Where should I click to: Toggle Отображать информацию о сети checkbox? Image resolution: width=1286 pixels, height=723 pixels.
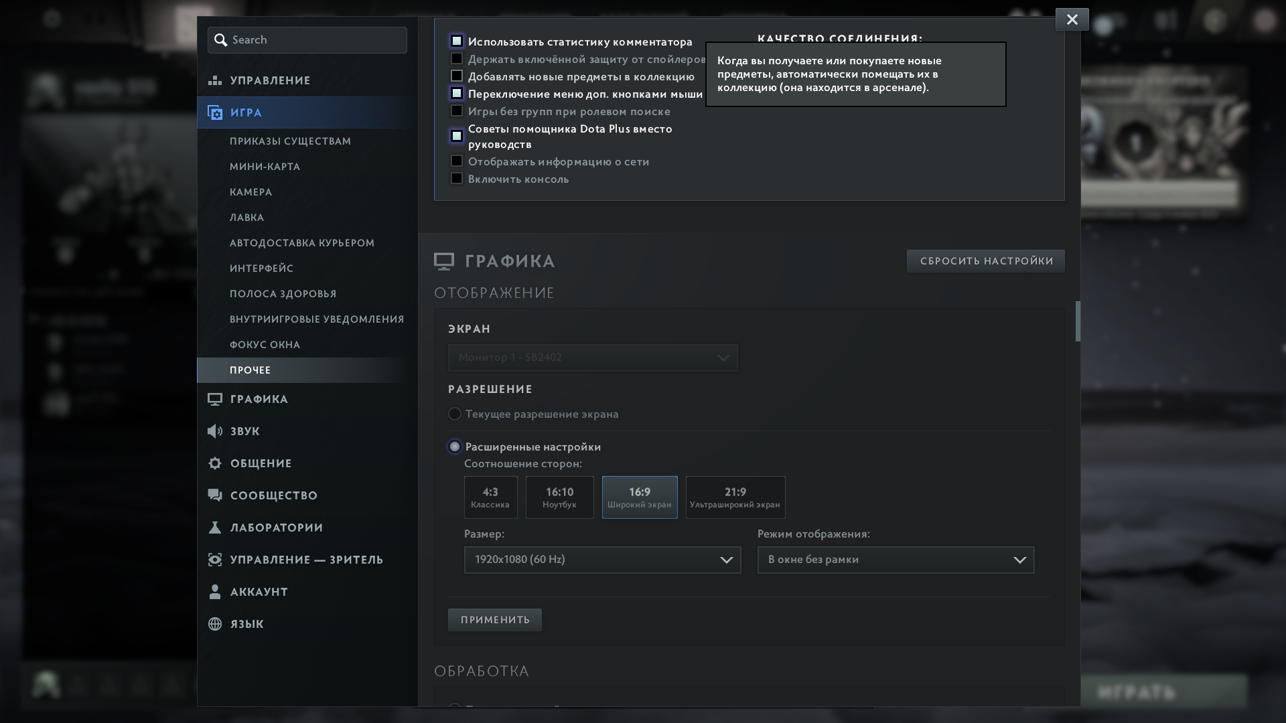(457, 161)
